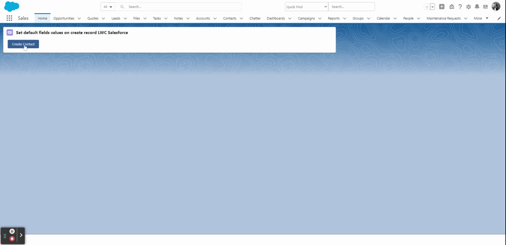Open the Leads tab
The height and width of the screenshot is (245, 506).
pos(116,19)
